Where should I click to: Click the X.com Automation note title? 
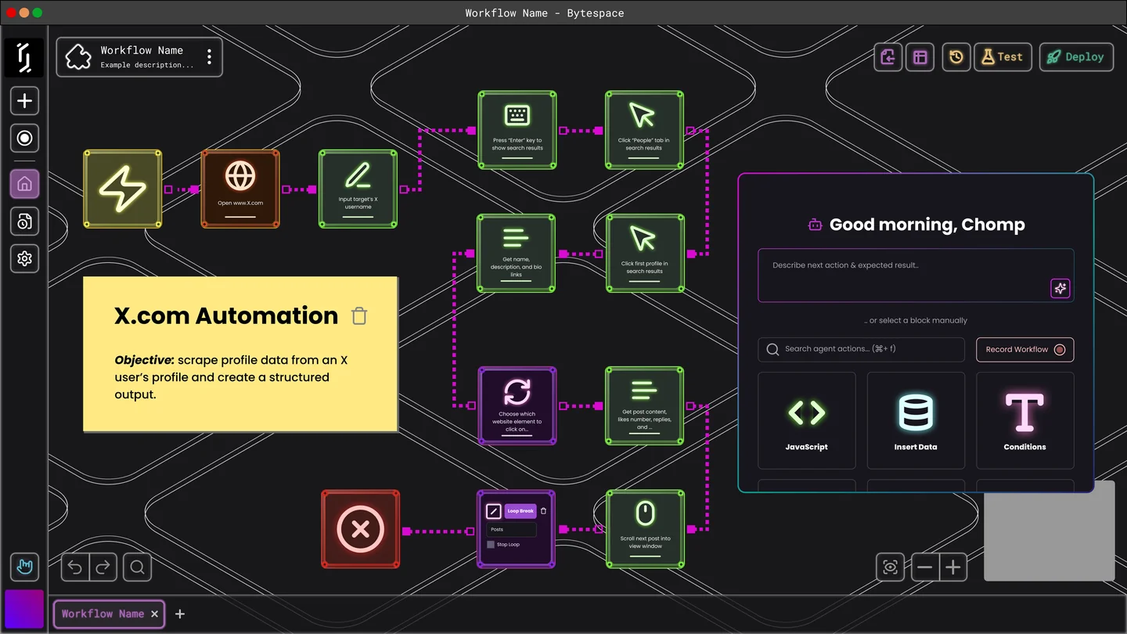click(226, 315)
